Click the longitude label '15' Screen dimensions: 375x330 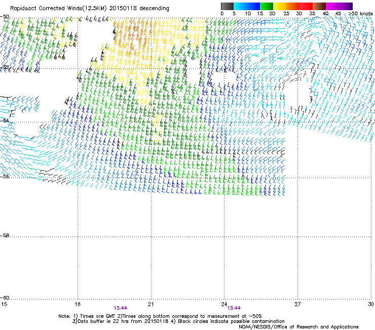click(4, 304)
